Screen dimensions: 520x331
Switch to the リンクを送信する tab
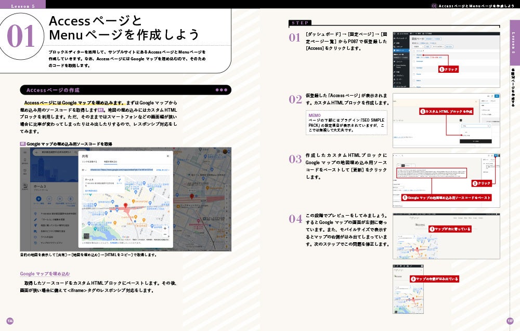pos(89,162)
